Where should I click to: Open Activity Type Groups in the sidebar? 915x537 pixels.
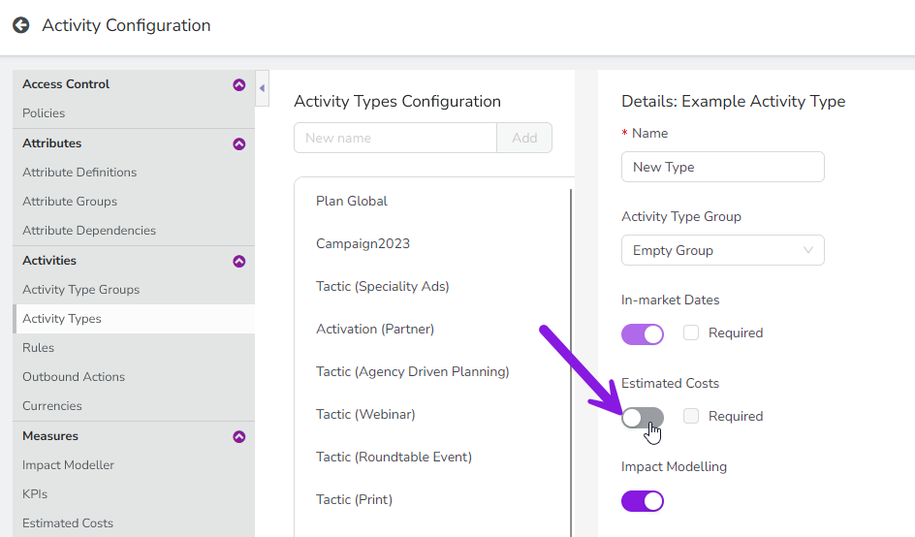[80, 290]
